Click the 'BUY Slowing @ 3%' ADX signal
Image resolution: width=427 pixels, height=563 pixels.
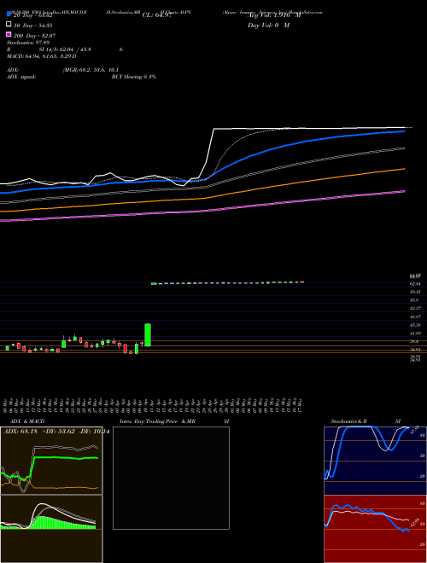click(134, 77)
